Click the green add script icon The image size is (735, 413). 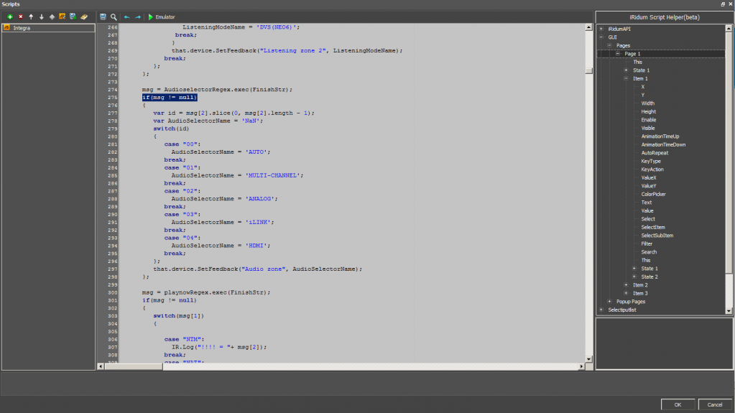(x=9, y=17)
